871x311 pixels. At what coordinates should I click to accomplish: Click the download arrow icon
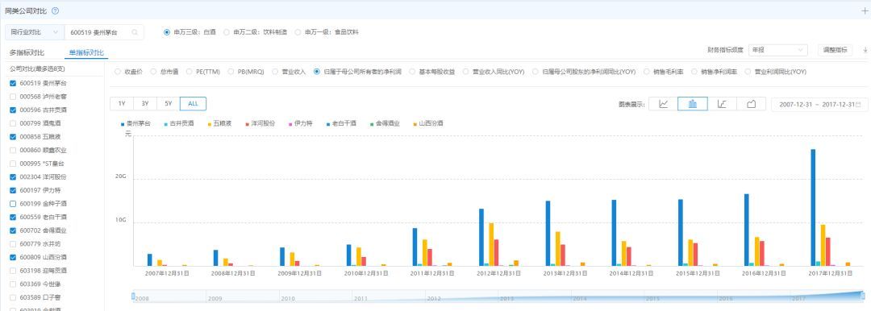coord(865,50)
